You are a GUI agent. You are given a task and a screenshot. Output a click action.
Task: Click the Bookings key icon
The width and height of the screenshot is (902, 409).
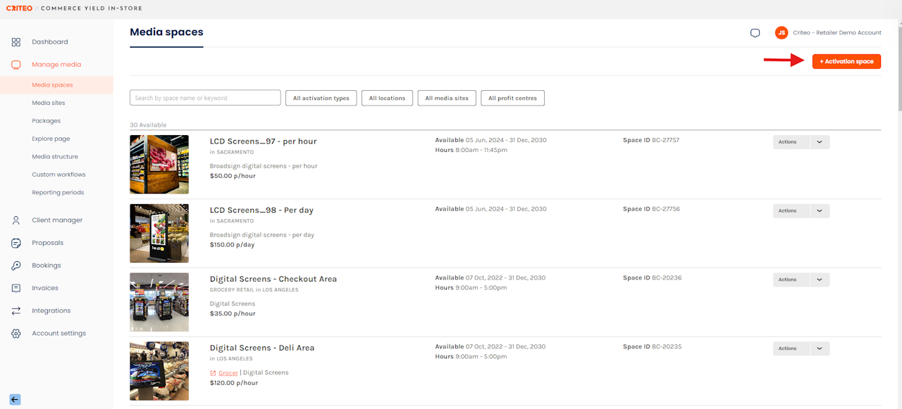[x=16, y=265]
